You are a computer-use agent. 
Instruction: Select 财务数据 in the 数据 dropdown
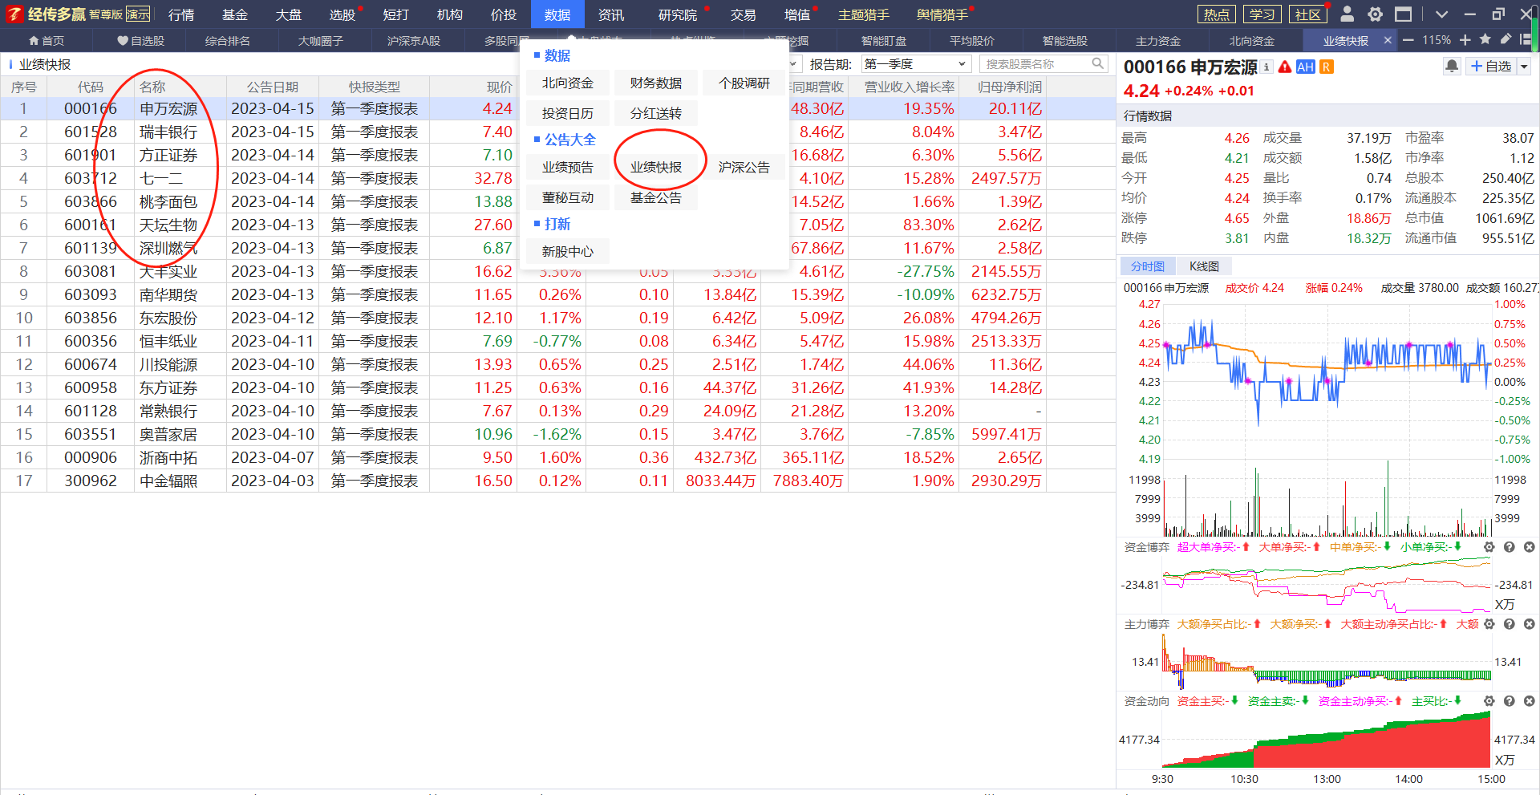tap(656, 83)
